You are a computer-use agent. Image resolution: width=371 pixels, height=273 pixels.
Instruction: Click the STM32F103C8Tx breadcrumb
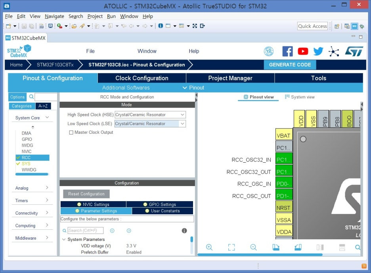click(55, 65)
